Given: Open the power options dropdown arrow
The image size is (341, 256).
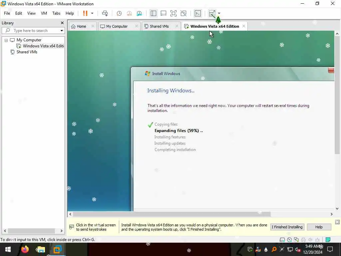Looking at the screenshot, I should 92,13.
